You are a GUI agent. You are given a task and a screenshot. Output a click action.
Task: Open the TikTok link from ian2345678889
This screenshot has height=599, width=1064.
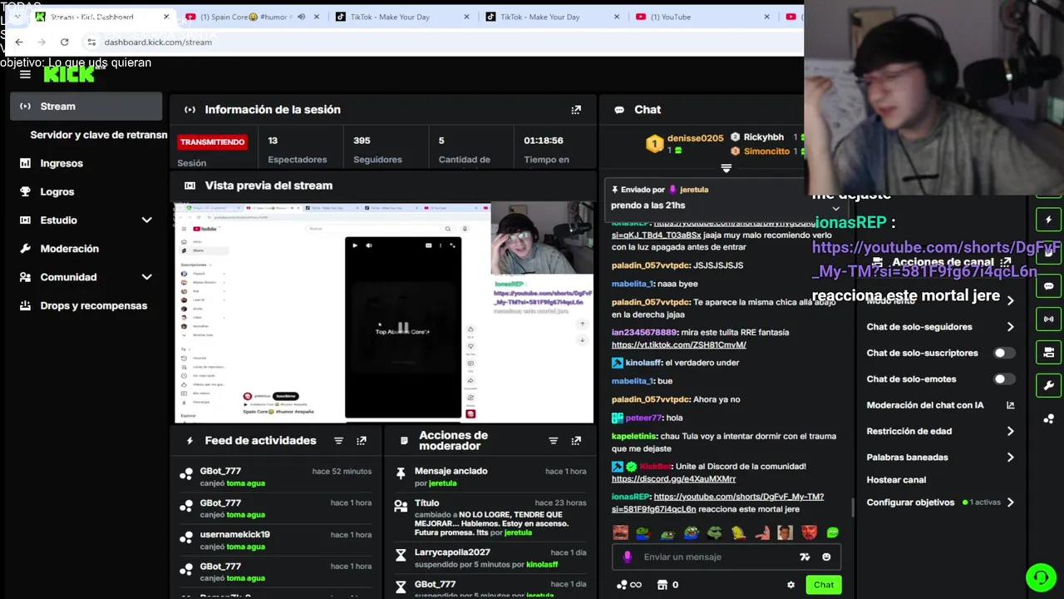(678, 344)
